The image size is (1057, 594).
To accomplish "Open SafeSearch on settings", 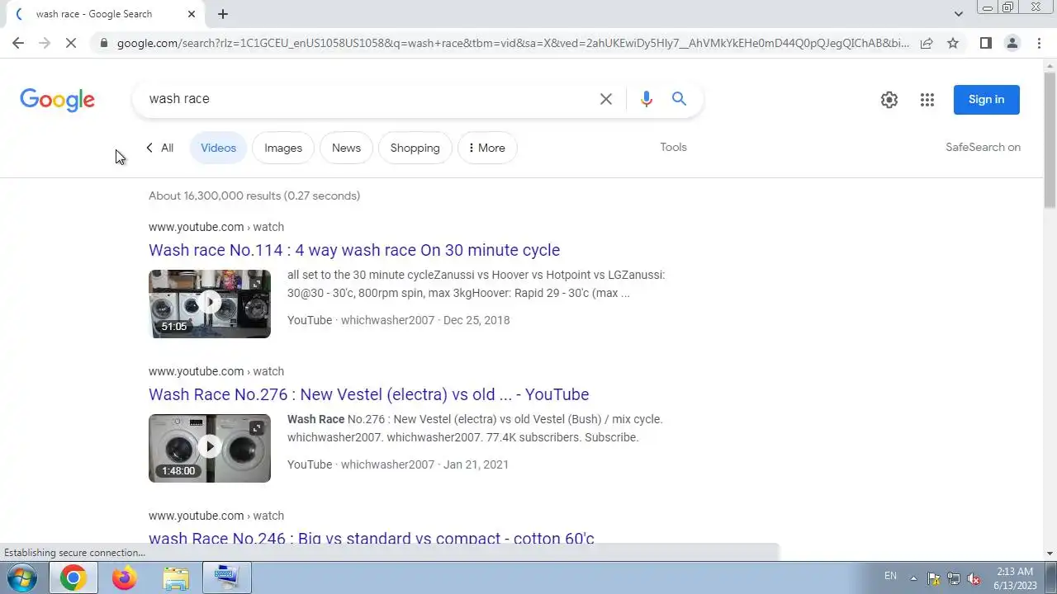I will click(x=983, y=147).
